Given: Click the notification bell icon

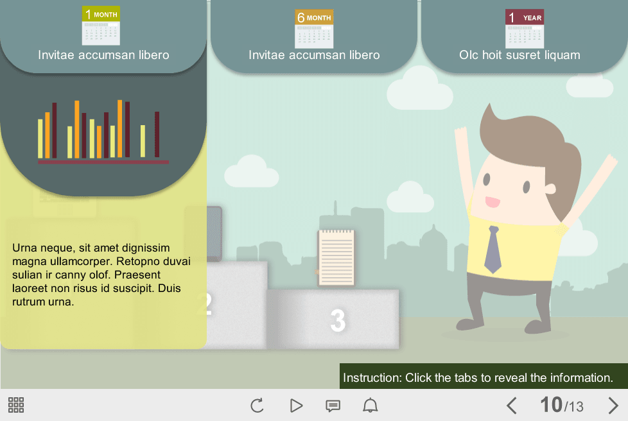Looking at the screenshot, I should tap(369, 405).
